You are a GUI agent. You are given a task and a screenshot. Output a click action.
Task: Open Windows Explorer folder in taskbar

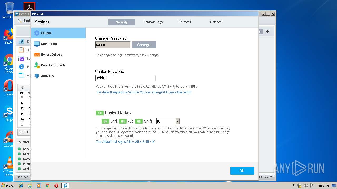[30, 186]
